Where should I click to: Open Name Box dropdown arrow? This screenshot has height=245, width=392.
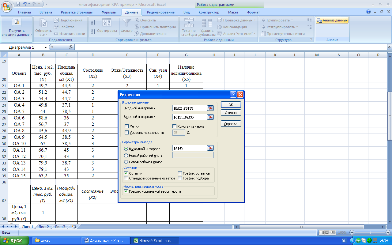click(46, 47)
